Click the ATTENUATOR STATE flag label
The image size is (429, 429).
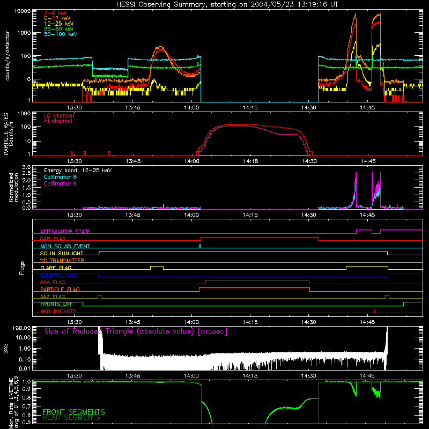click(x=65, y=232)
